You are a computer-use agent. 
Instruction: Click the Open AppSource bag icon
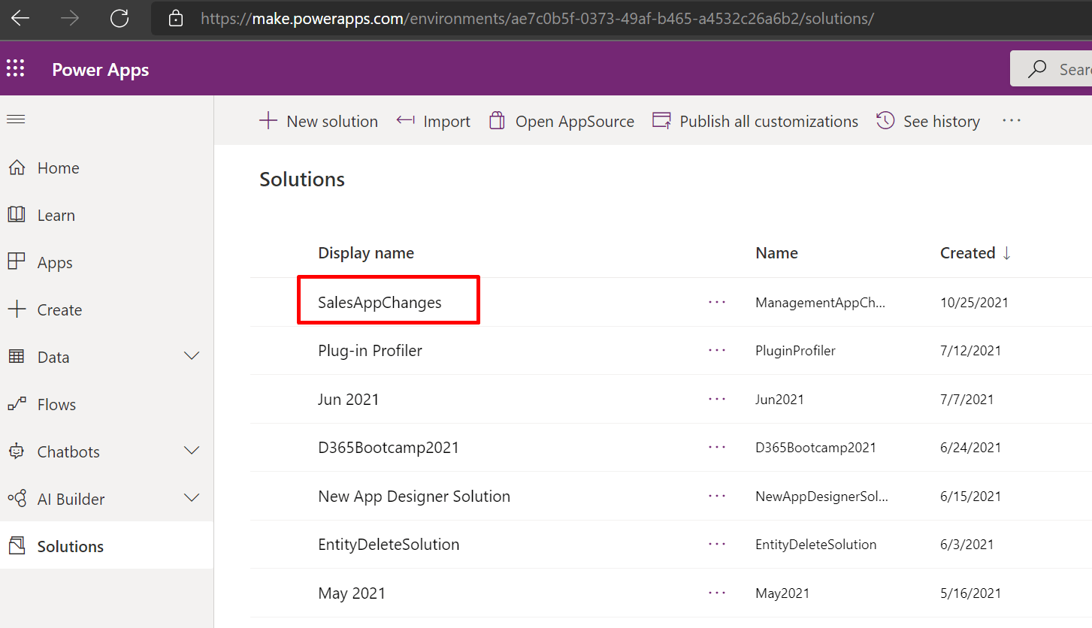click(497, 121)
